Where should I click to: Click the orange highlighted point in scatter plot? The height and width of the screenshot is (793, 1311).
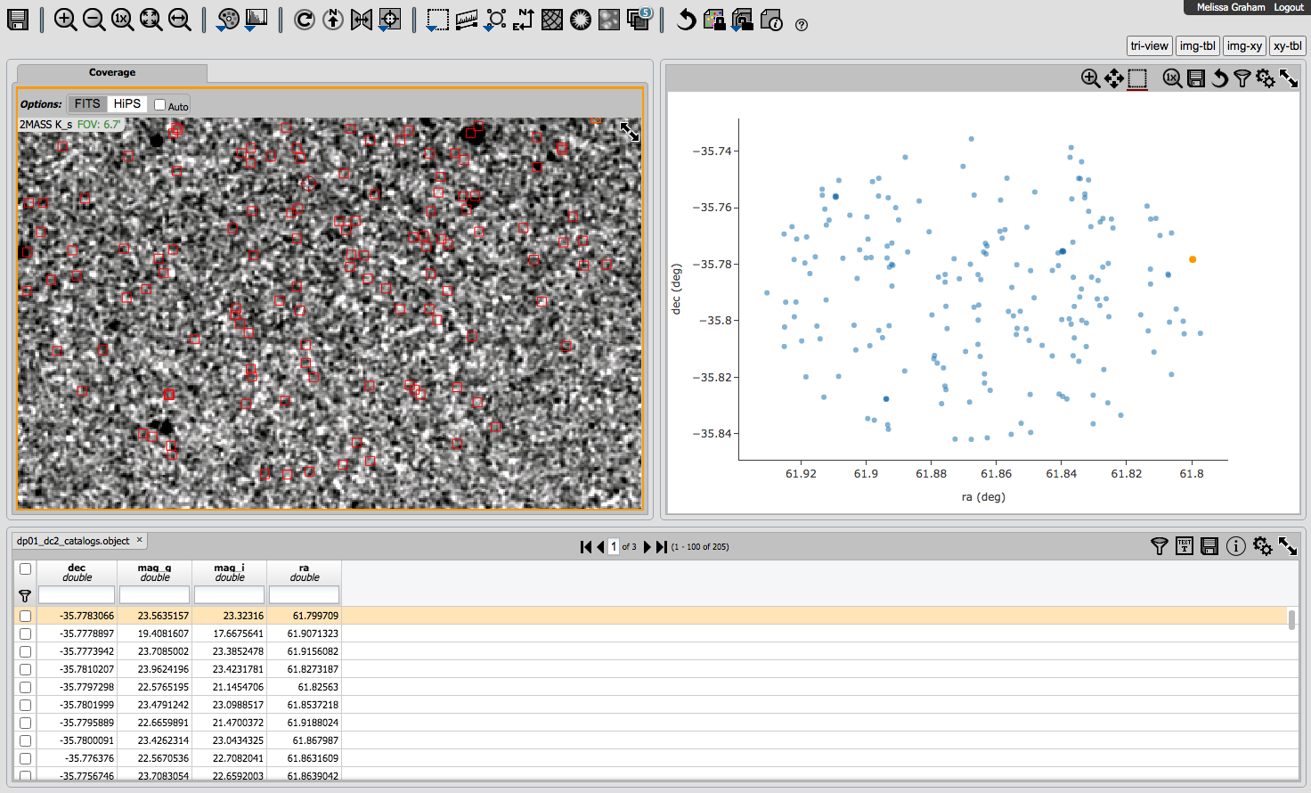(1193, 259)
